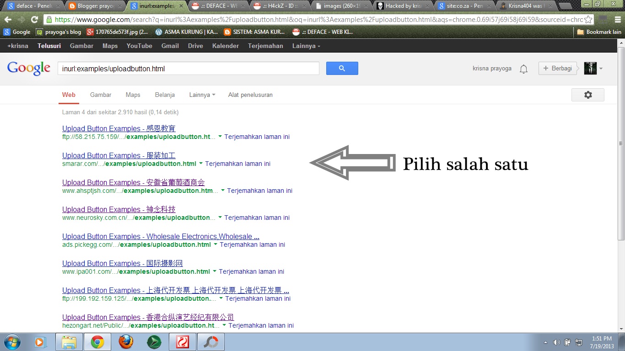This screenshot has height=351, width=625.
Task: Open Upload Button Examples - 感恩教育 result
Action: click(x=119, y=128)
